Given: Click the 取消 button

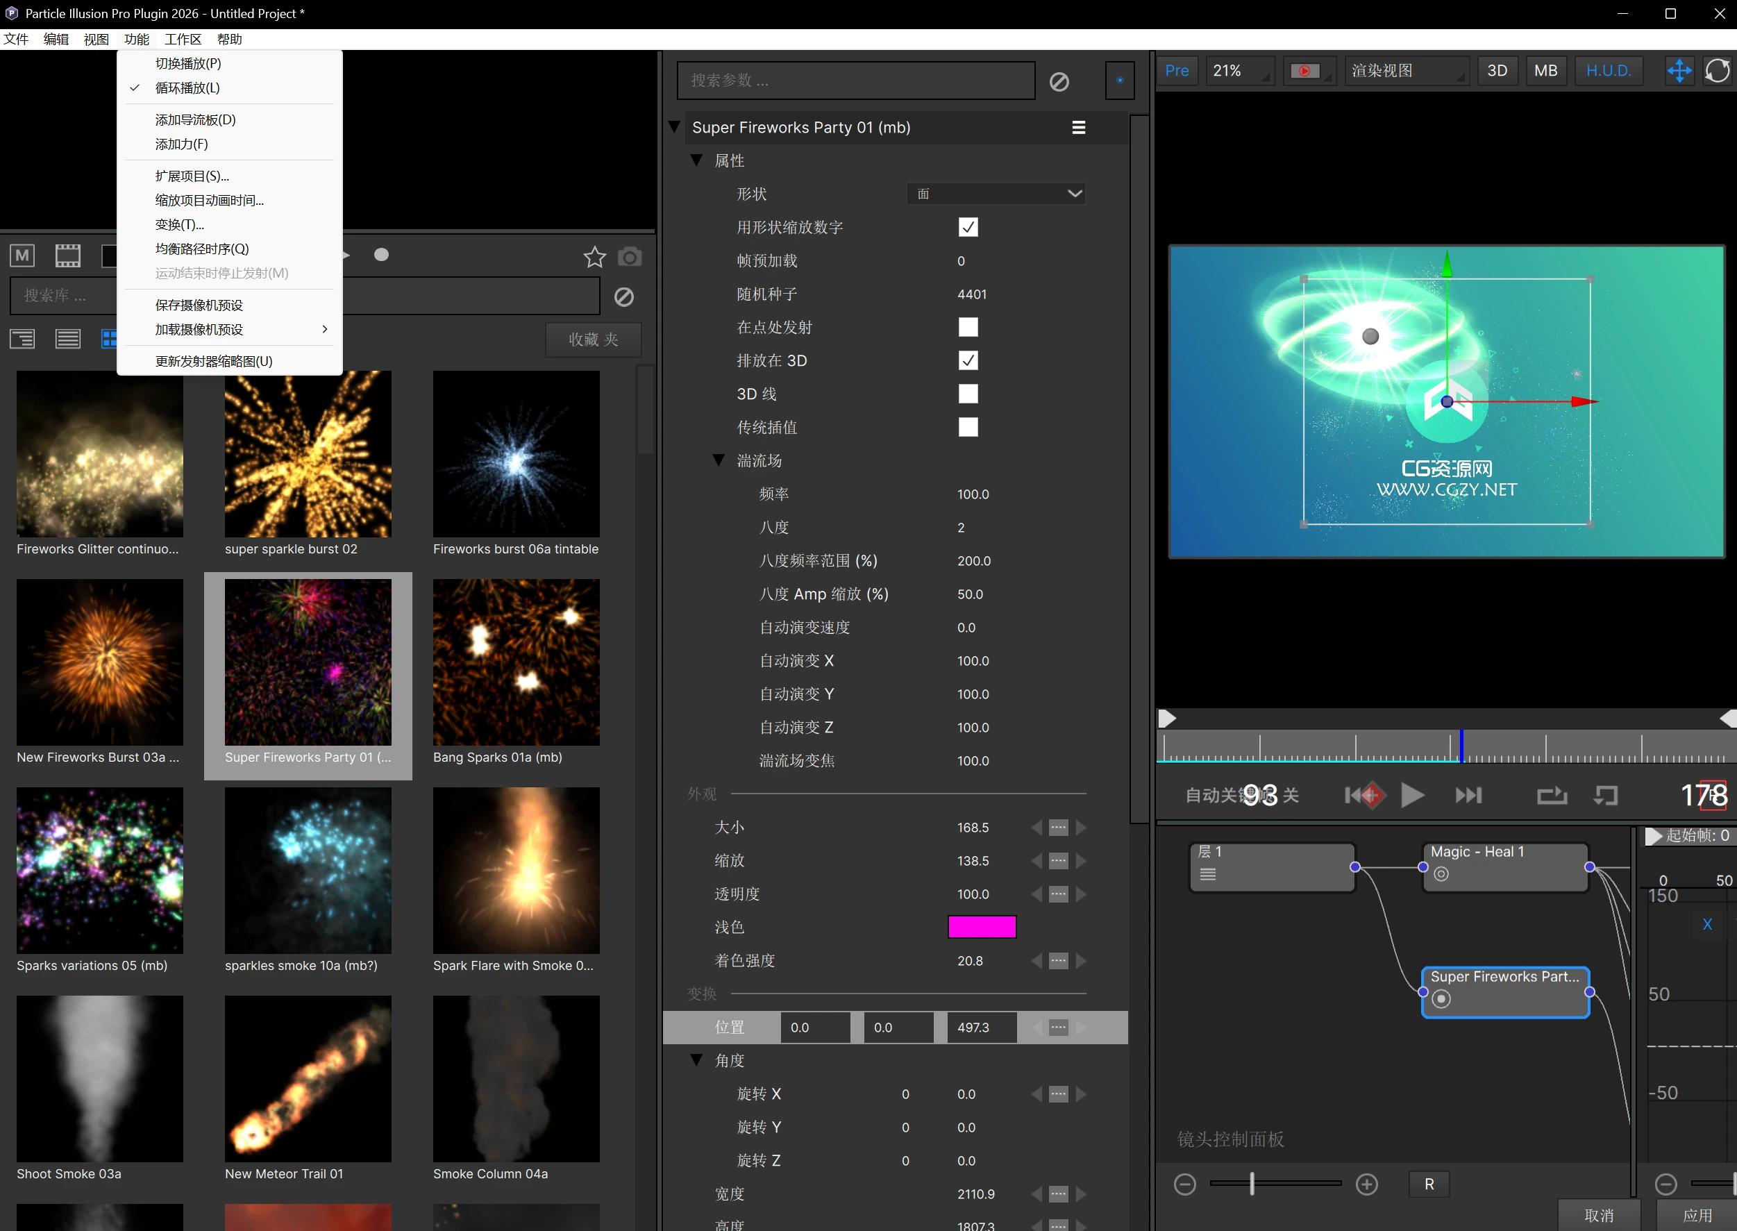Looking at the screenshot, I should [x=1598, y=1214].
